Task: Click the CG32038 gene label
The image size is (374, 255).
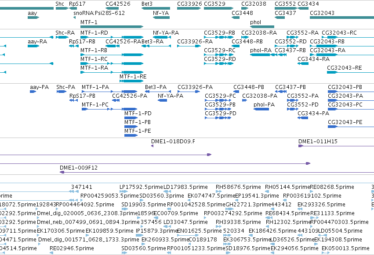Action: coord(254,4)
